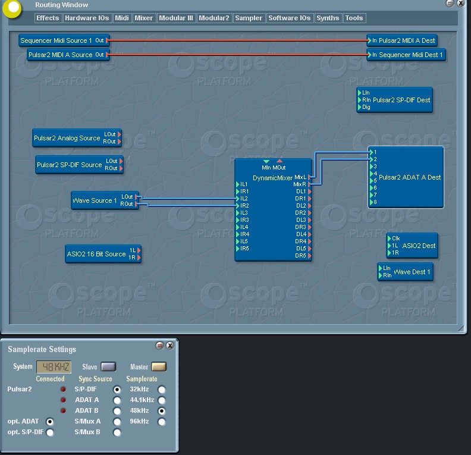Viewport: 471px width, 455px height.
Task: Expand the Software IOs menu
Action: point(290,18)
